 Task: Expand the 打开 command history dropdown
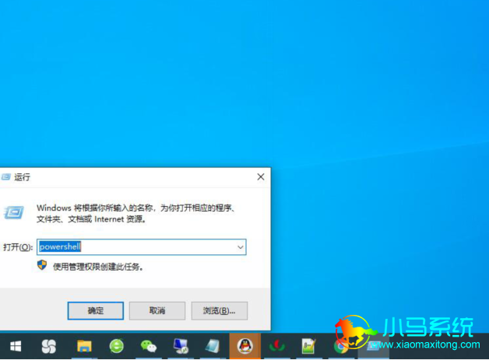coord(240,247)
